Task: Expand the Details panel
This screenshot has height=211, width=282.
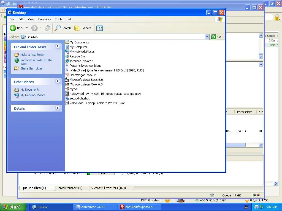Action: (58, 108)
